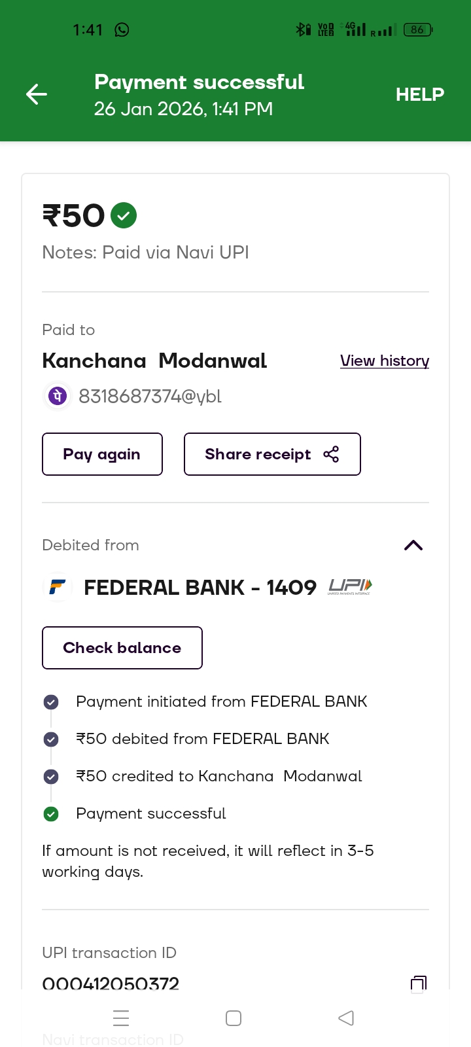Tap the 8318687374@ybl UPI address
Viewport: 471px width, 1047px height.
tap(150, 396)
